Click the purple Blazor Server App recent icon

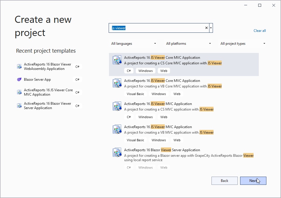pos(19,79)
